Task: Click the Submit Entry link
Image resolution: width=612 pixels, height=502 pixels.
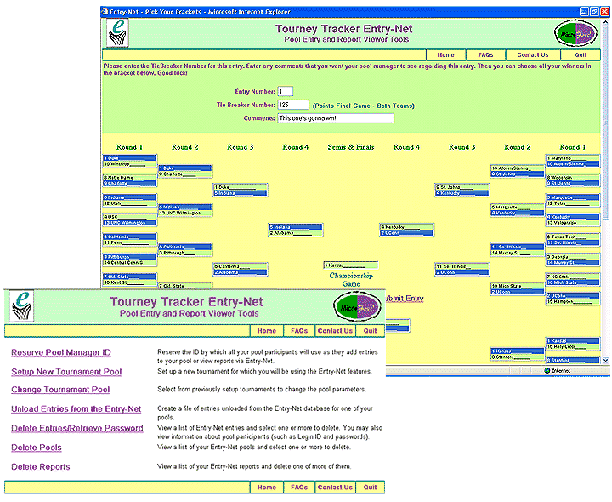Action: [405, 299]
